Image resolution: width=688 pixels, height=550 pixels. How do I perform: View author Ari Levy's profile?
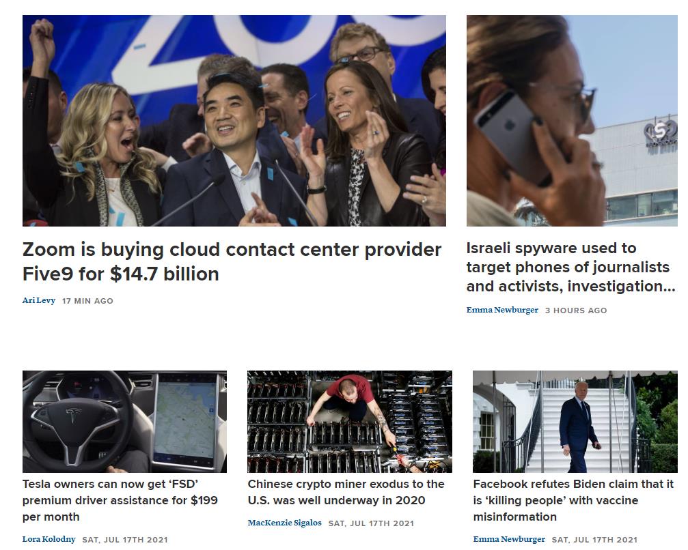pos(39,301)
